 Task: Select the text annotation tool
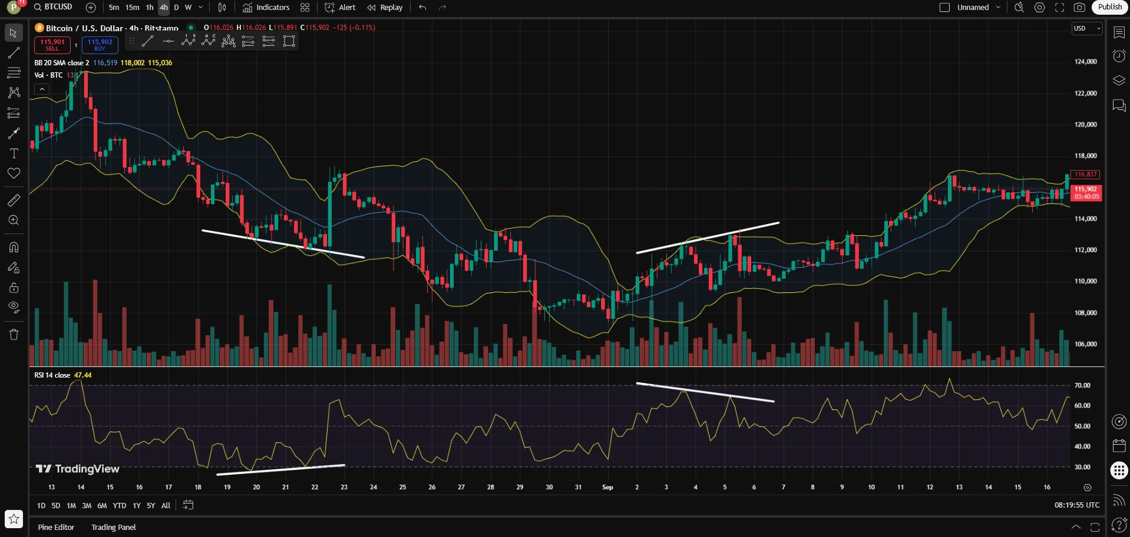pos(14,154)
